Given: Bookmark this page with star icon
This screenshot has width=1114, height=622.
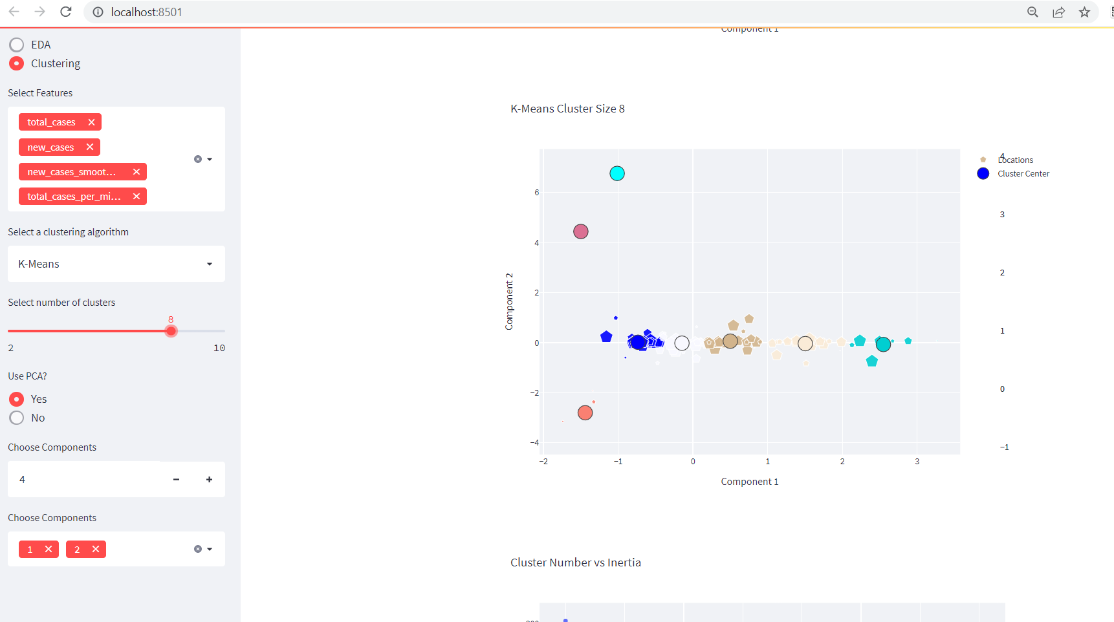Looking at the screenshot, I should [1084, 12].
